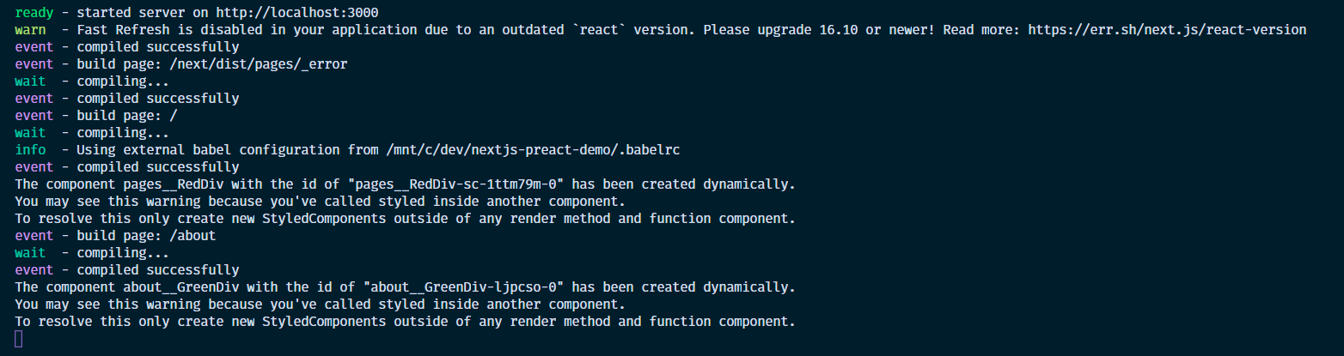Click the word "Fast Refresh" in warning

[x=123, y=30]
